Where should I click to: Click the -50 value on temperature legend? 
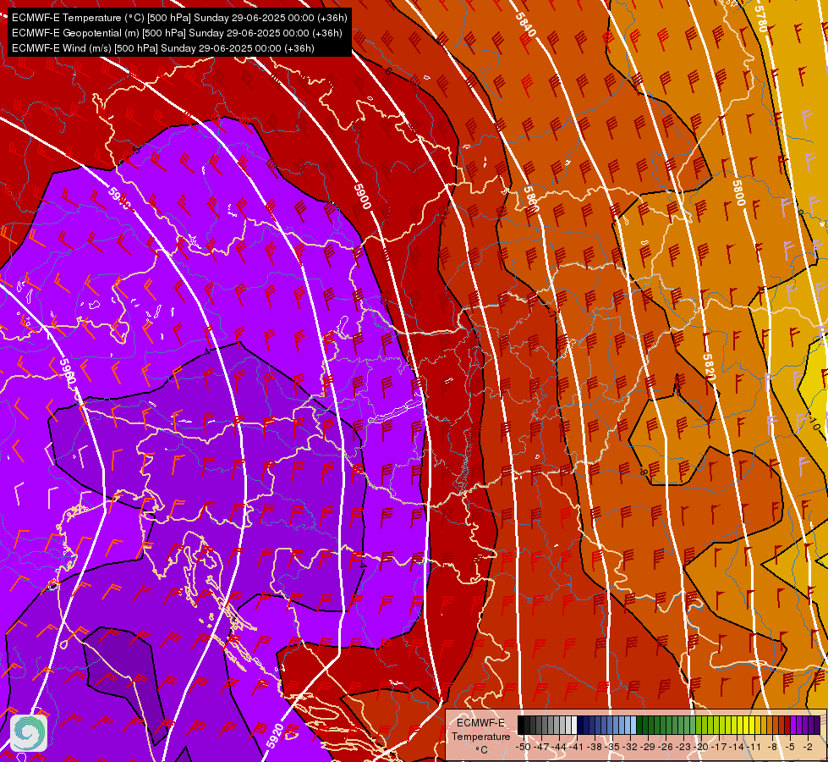pyautogui.click(x=523, y=747)
